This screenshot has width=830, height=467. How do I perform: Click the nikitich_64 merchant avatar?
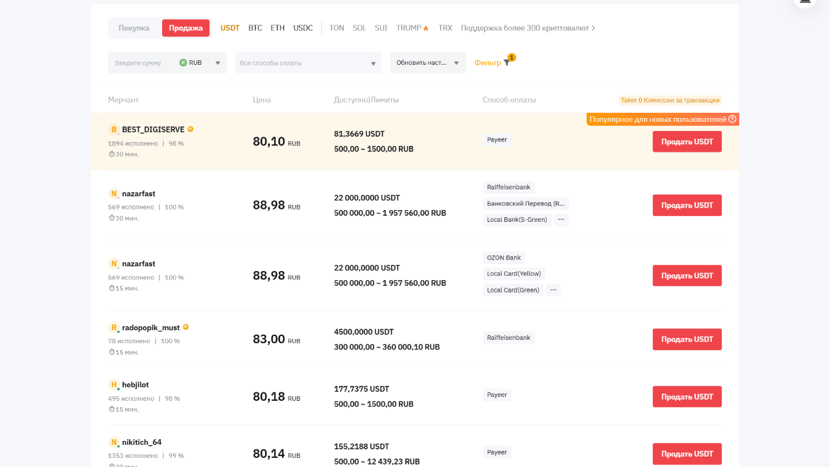(x=114, y=443)
